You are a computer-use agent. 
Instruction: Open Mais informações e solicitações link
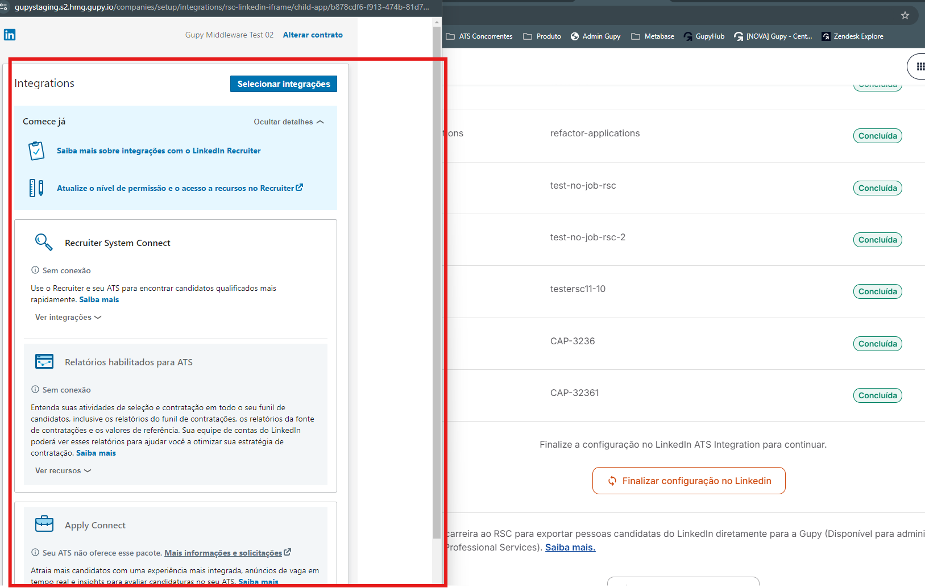227,553
